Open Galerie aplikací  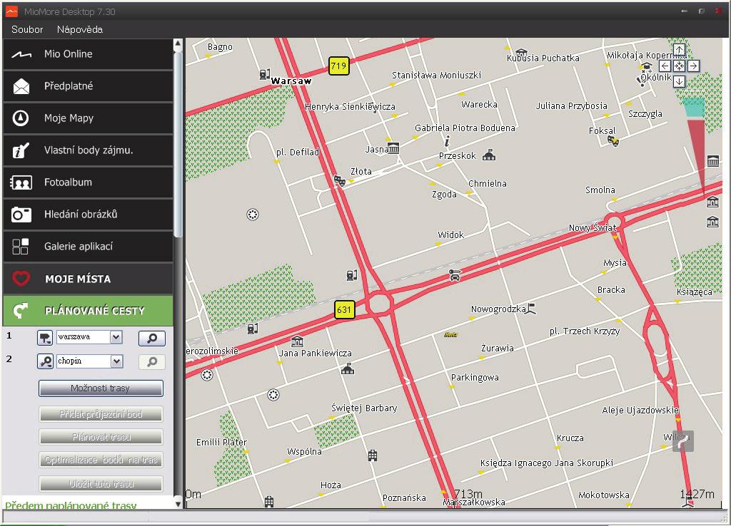point(88,247)
